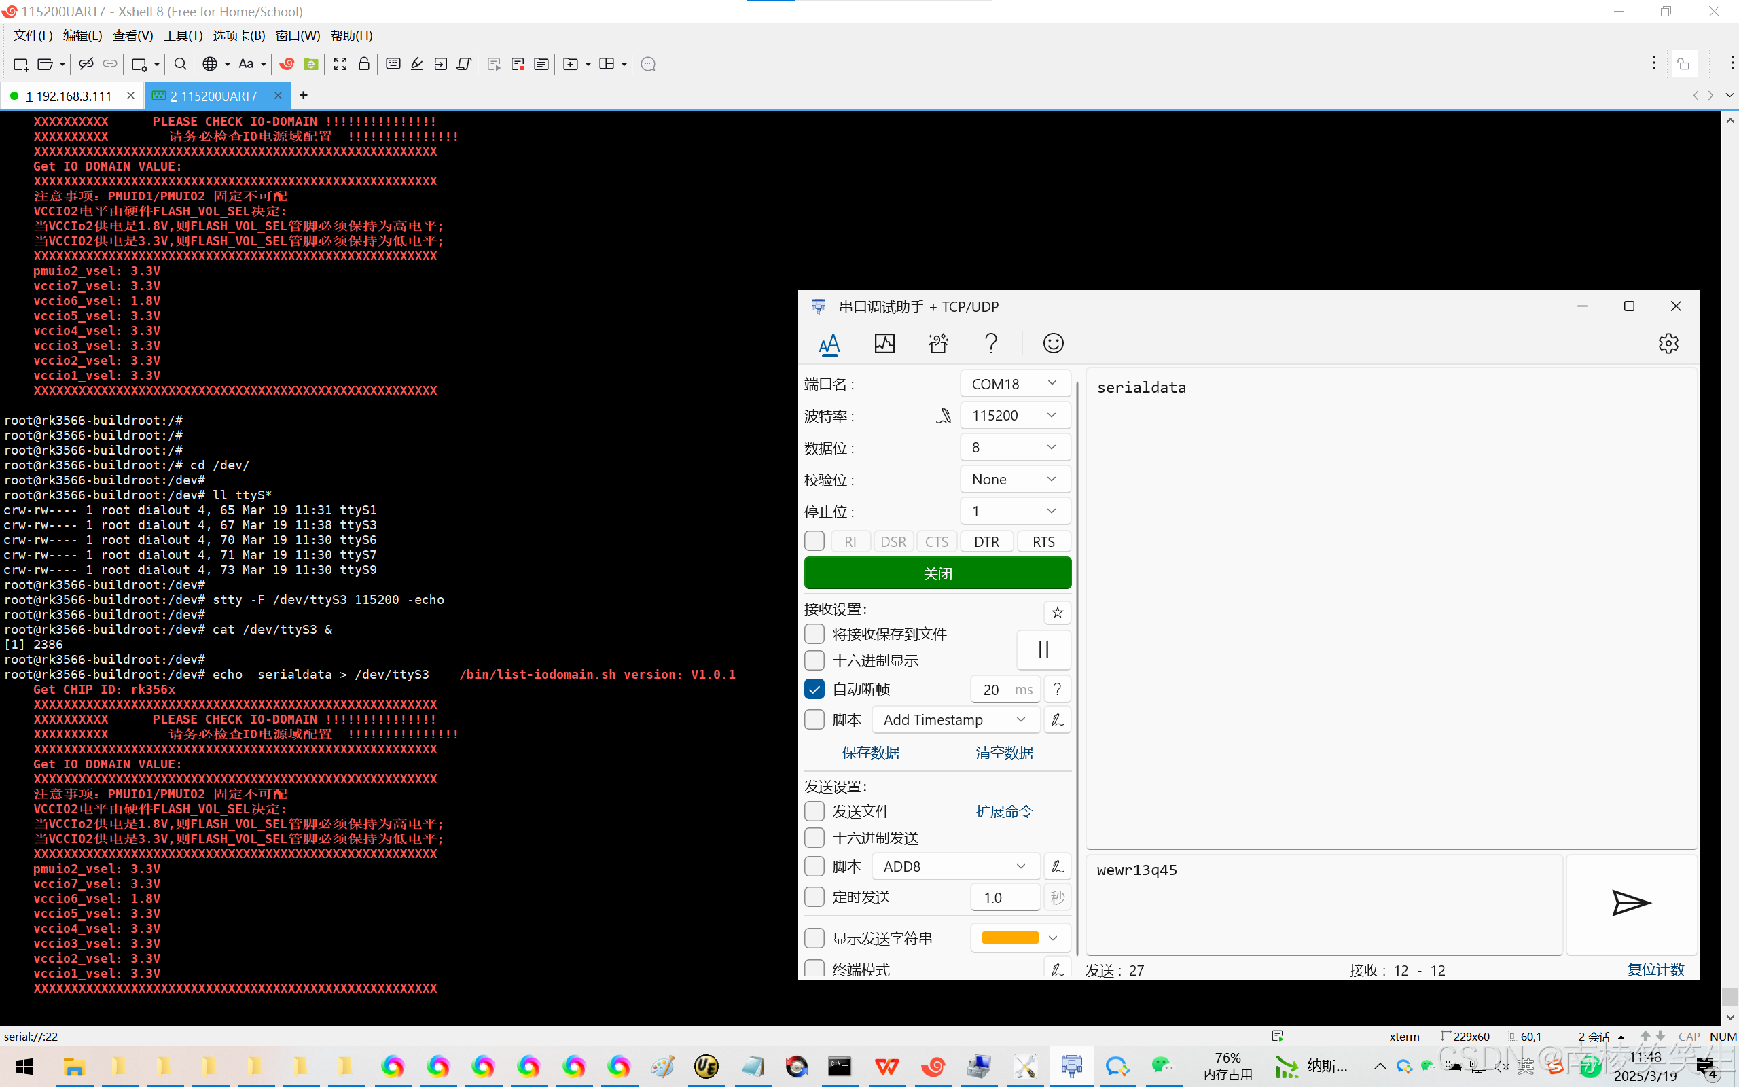Click the pause receive button icon

pyautogui.click(x=1043, y=650)
